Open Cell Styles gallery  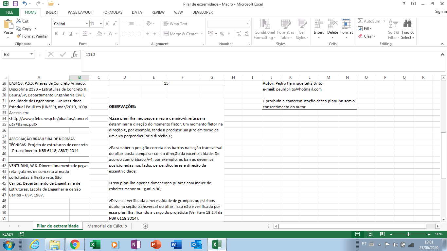click(x=302, y=29)
